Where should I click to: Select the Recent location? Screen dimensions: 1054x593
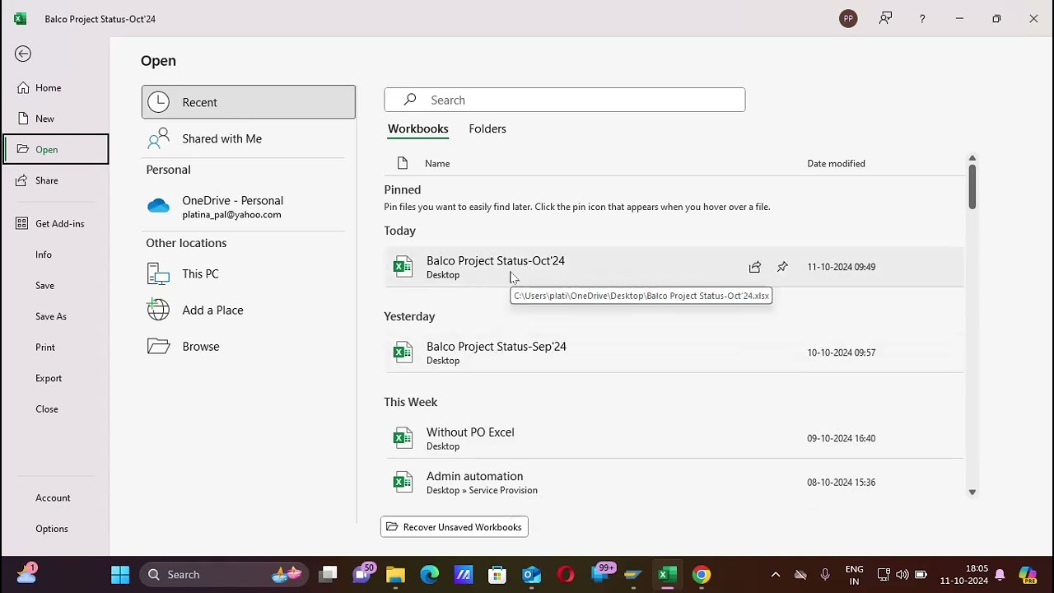(249, 102)
